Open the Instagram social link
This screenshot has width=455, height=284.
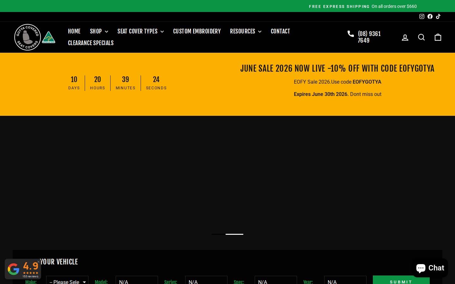tap(422, 16)
